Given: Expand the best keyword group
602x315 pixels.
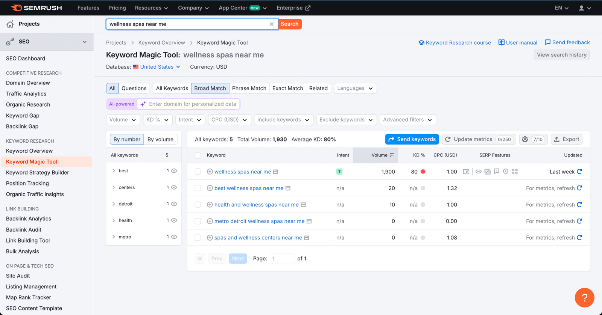Looking at the screenshot, I should pos(114,171).
